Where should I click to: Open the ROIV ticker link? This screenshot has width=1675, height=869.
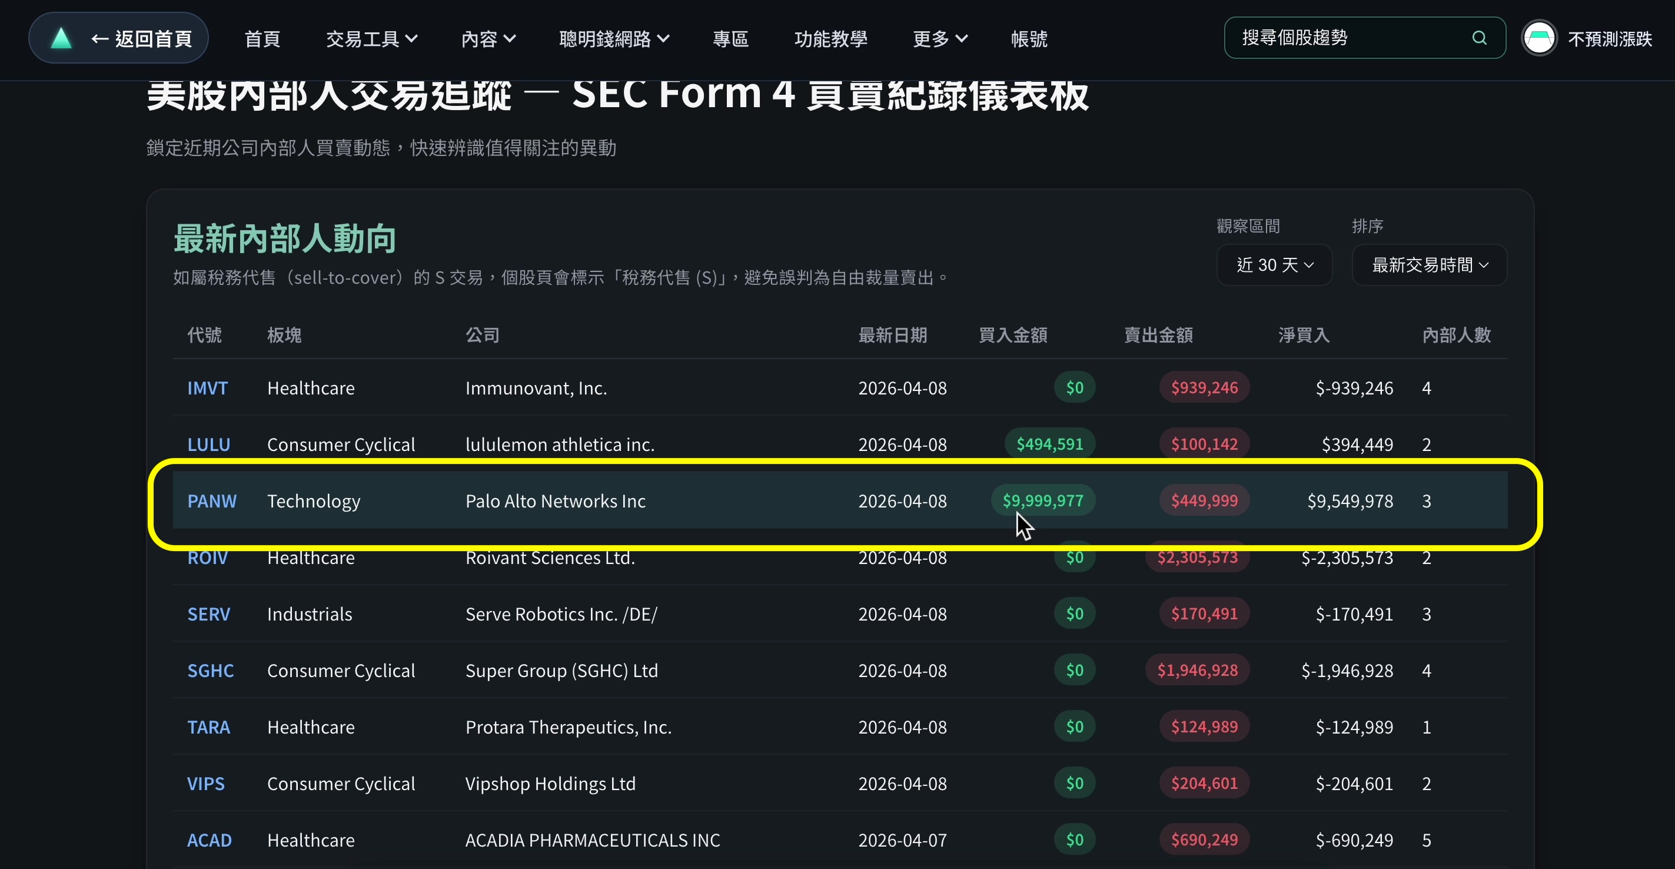tap(207, 558)
